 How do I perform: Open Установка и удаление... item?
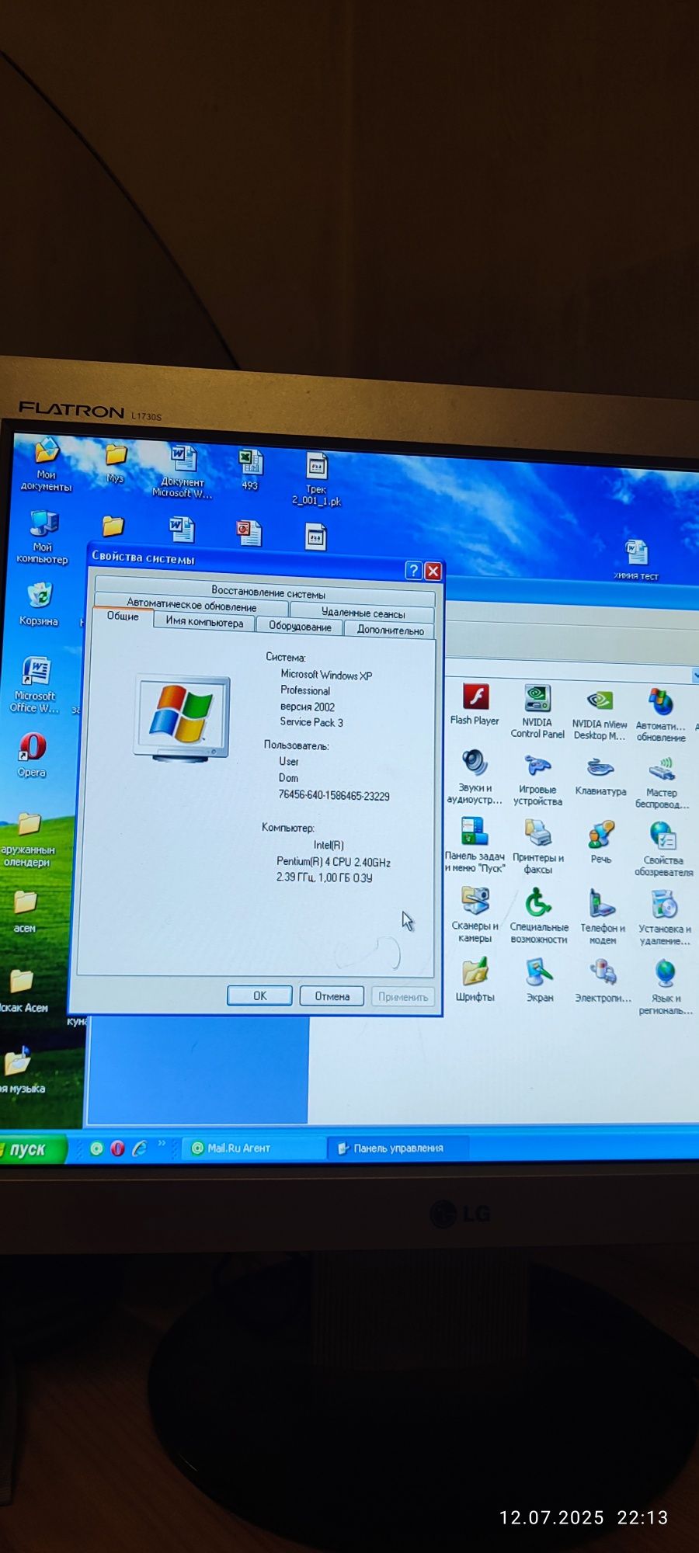click(x=664, y=919)
